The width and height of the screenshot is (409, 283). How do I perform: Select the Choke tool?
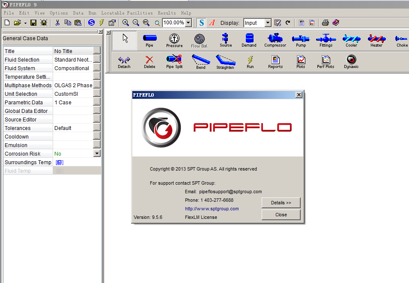pyautogui.click(x=402, y=40)
